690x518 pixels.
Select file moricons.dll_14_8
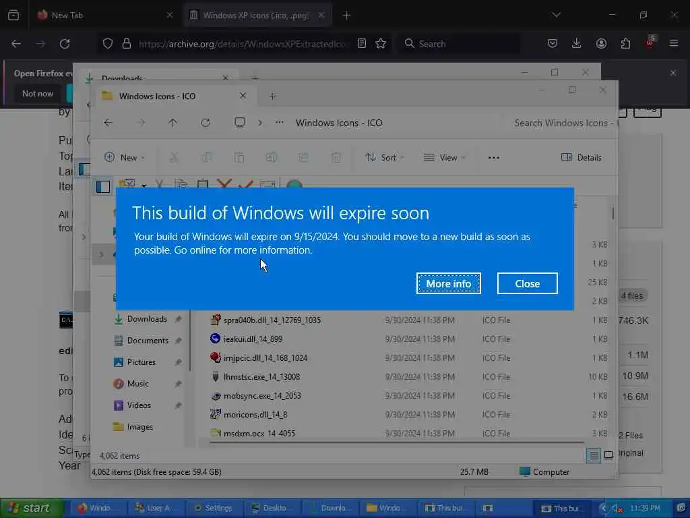coord(255,415)
